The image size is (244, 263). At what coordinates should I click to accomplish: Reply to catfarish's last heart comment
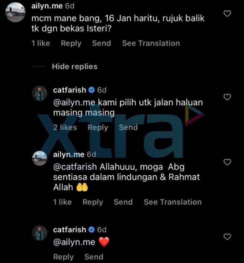coord(63,257)
